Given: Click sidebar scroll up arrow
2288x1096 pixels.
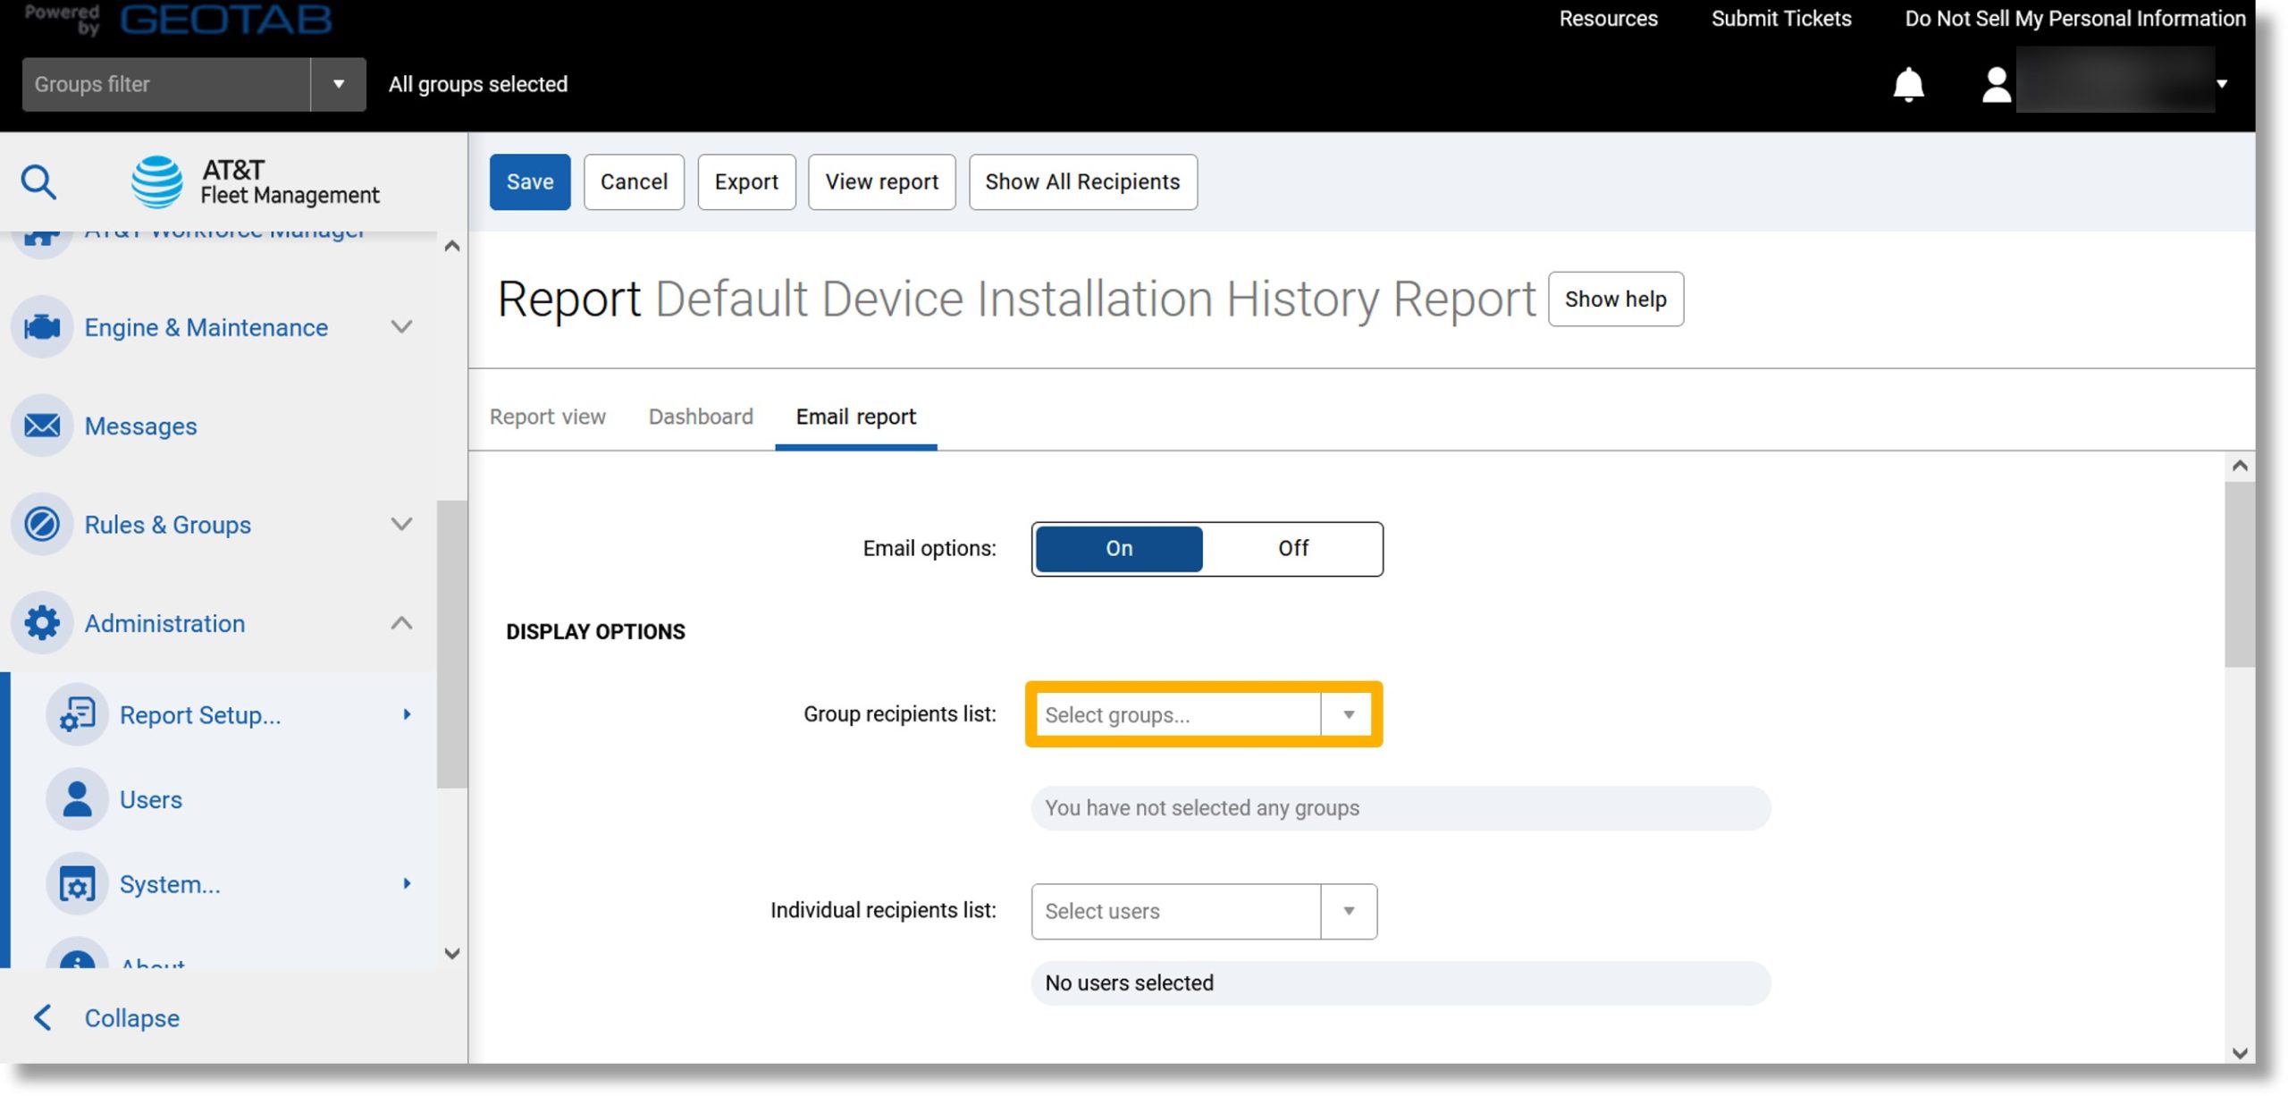Looking at the screenshot, I should [451, 246].
